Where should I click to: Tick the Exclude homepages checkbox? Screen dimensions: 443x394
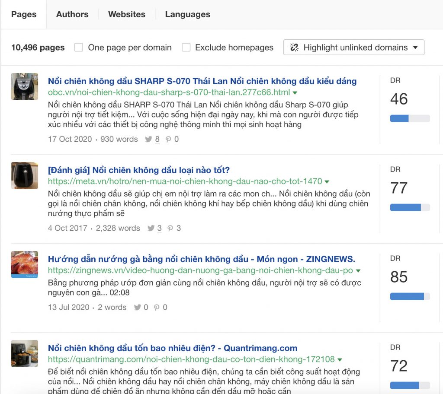(186, 48)
